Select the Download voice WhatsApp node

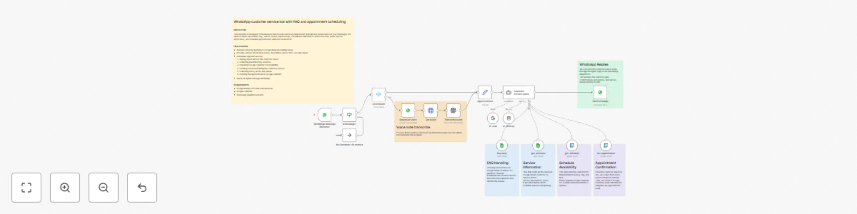click(408, 111)
